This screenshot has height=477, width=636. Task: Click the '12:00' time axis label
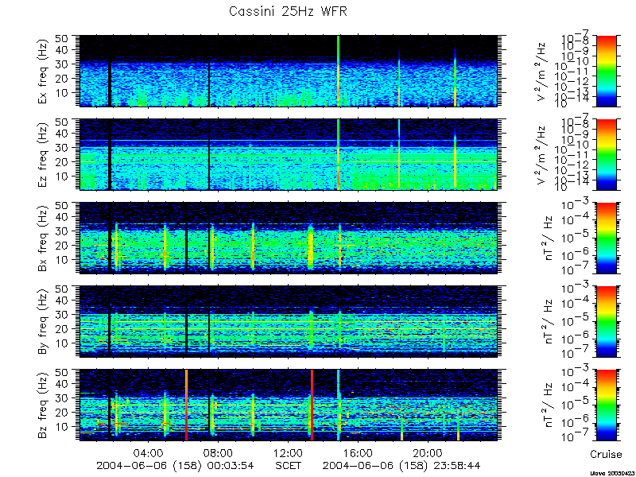click(x=288, y=452)
